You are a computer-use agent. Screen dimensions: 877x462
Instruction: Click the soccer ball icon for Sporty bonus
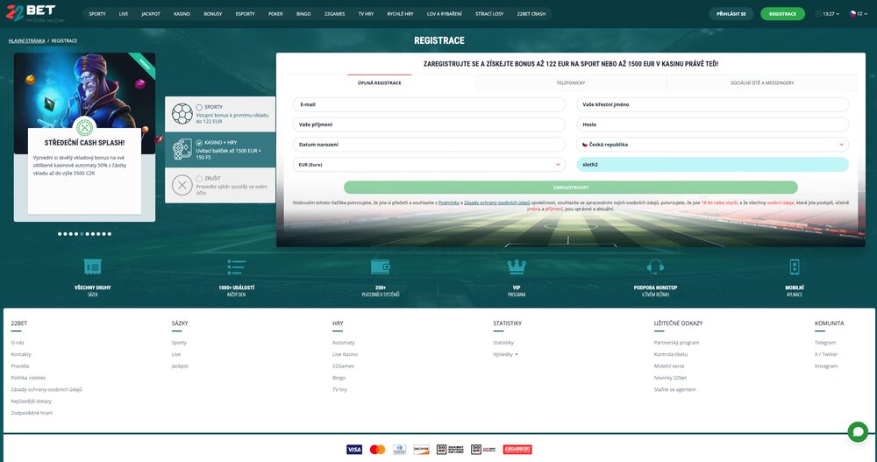pyautogui.click(x=182, y=114)
